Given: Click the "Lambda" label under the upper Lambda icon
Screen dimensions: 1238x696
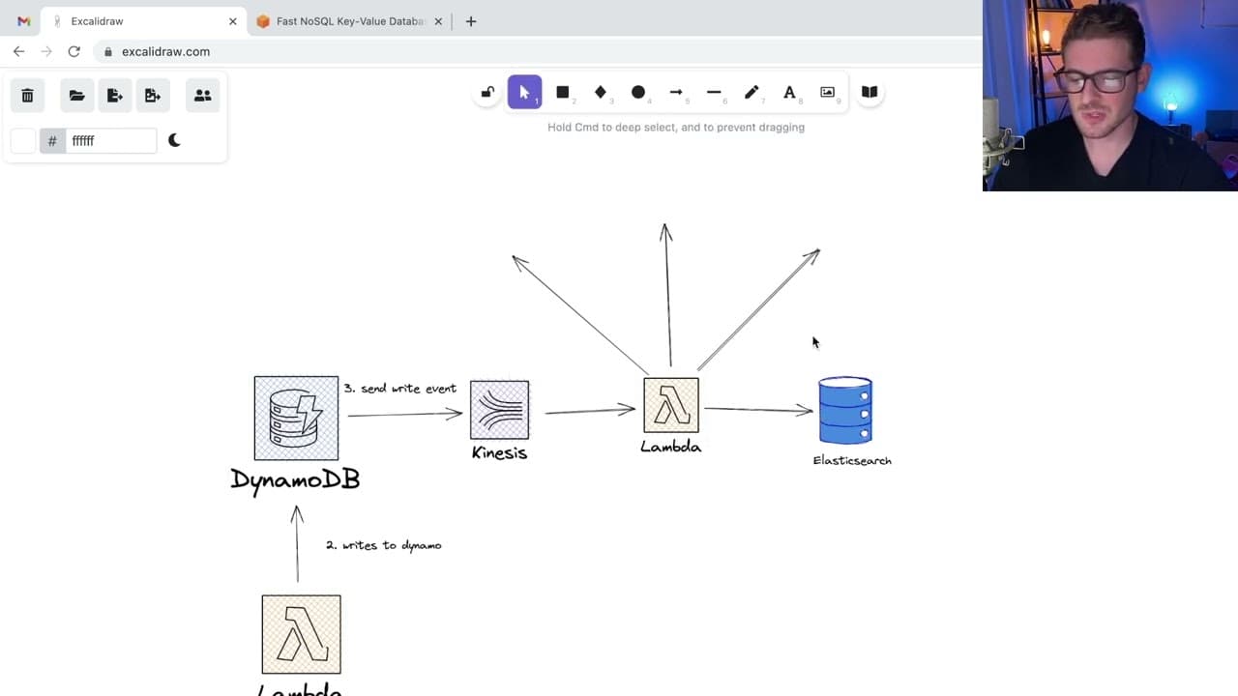Looking at the screenshot, I should click(670, 447).
